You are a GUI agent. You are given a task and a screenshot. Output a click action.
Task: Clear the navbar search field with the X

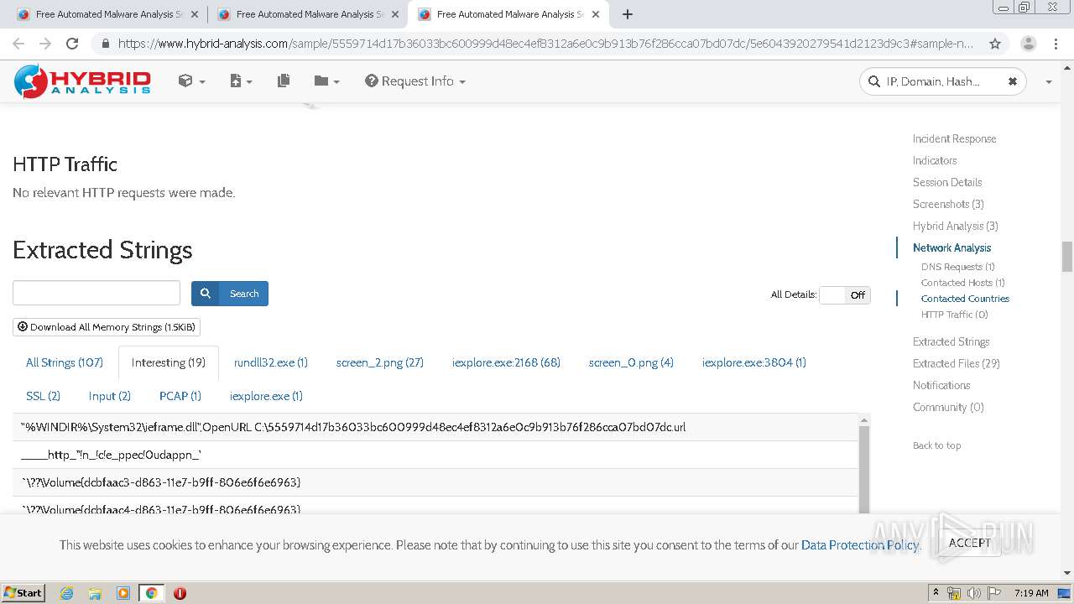(x=1012, y=81)
